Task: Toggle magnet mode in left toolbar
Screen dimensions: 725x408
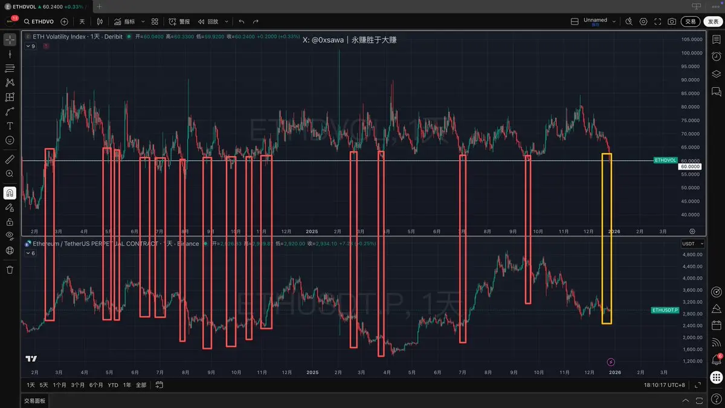Action: pos(10,193)
